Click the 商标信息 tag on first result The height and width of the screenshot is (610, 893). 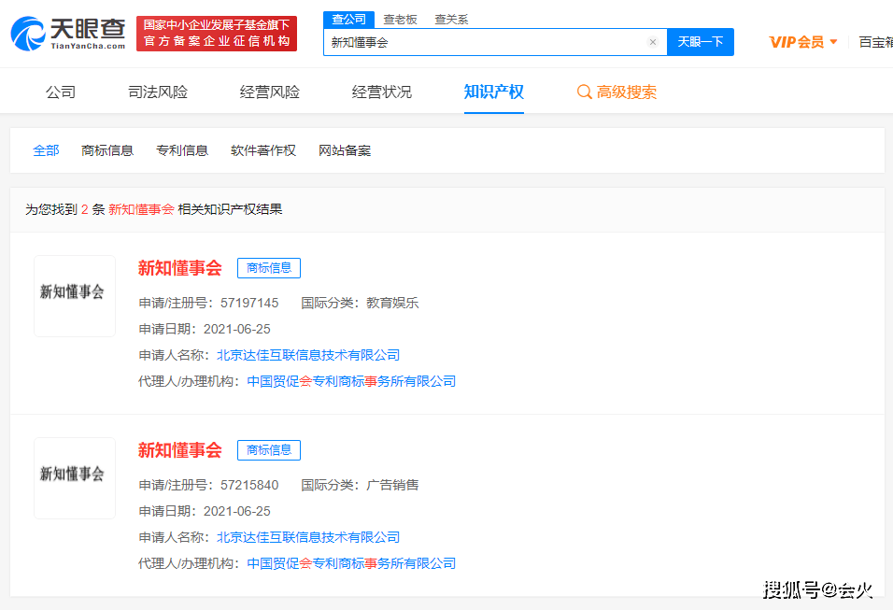click(x=268, y=268)
